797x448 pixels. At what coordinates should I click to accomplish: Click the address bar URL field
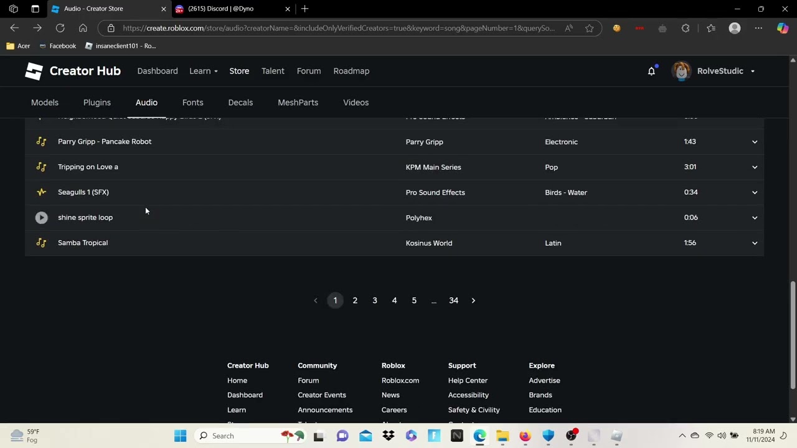click(x=339, y=28)
